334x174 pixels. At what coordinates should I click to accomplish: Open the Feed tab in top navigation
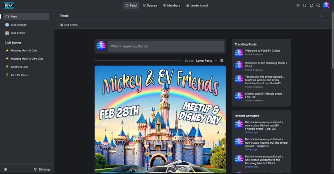point(131,6)
